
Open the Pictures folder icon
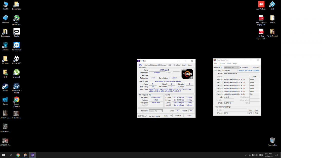pyautogui.click(x=5, y=60)
